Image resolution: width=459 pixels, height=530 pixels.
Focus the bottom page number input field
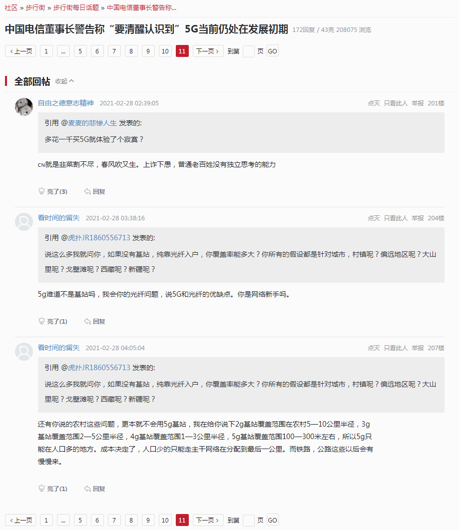249,520
